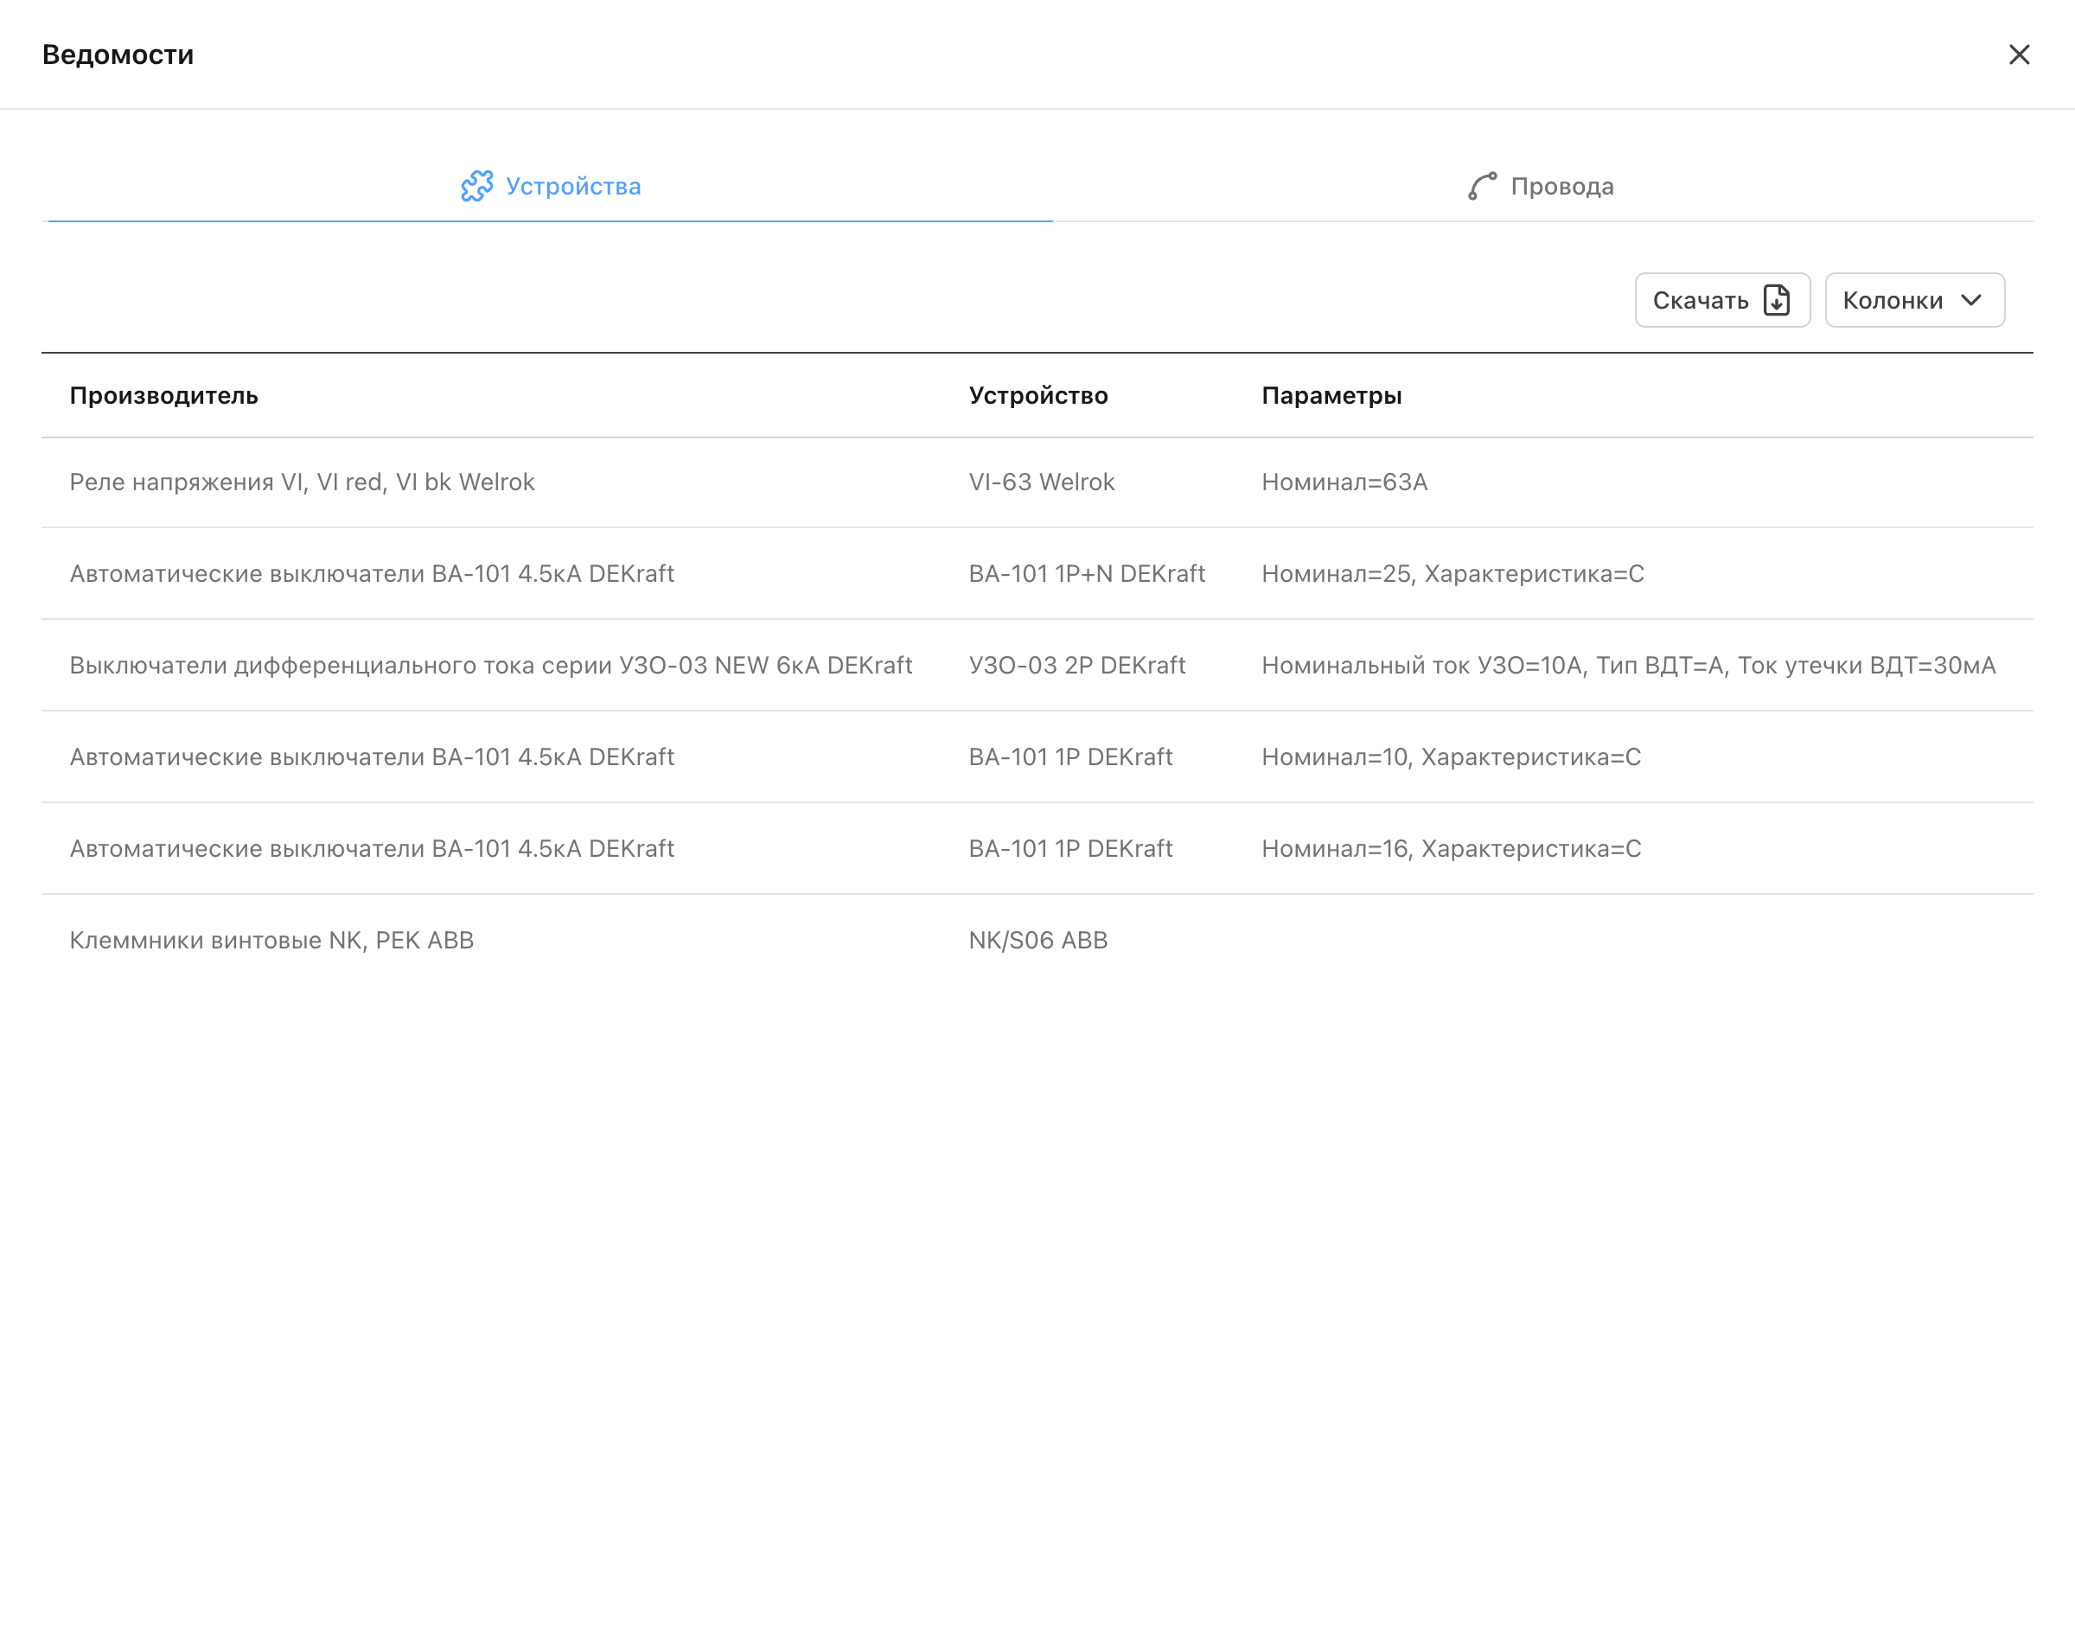
Task: Click the NK/S06 ABB device cell
Action: tap(1038, 940)
